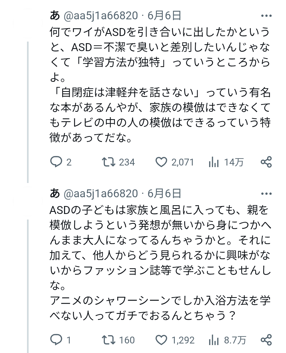Screen dimensions: 286x353
Task: Open more options menu on second tweet
Action: (266, 194)
